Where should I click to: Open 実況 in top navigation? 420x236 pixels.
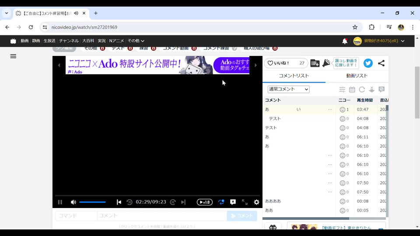[x=101, y=41]
